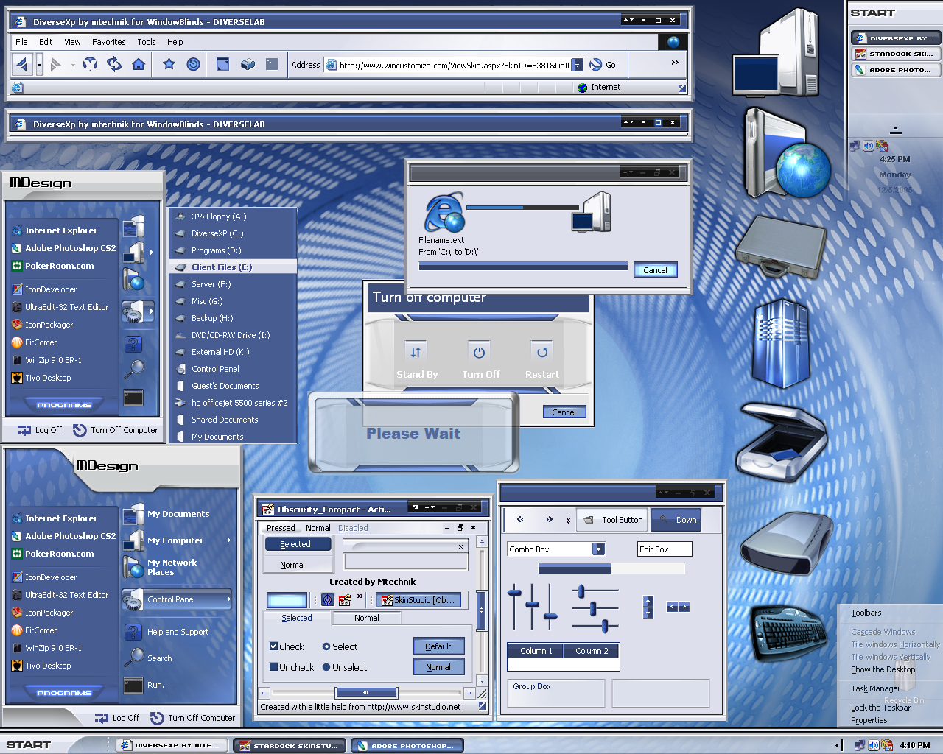
Task: Click the Default button in Obscurity window
Action: (438, 646)
